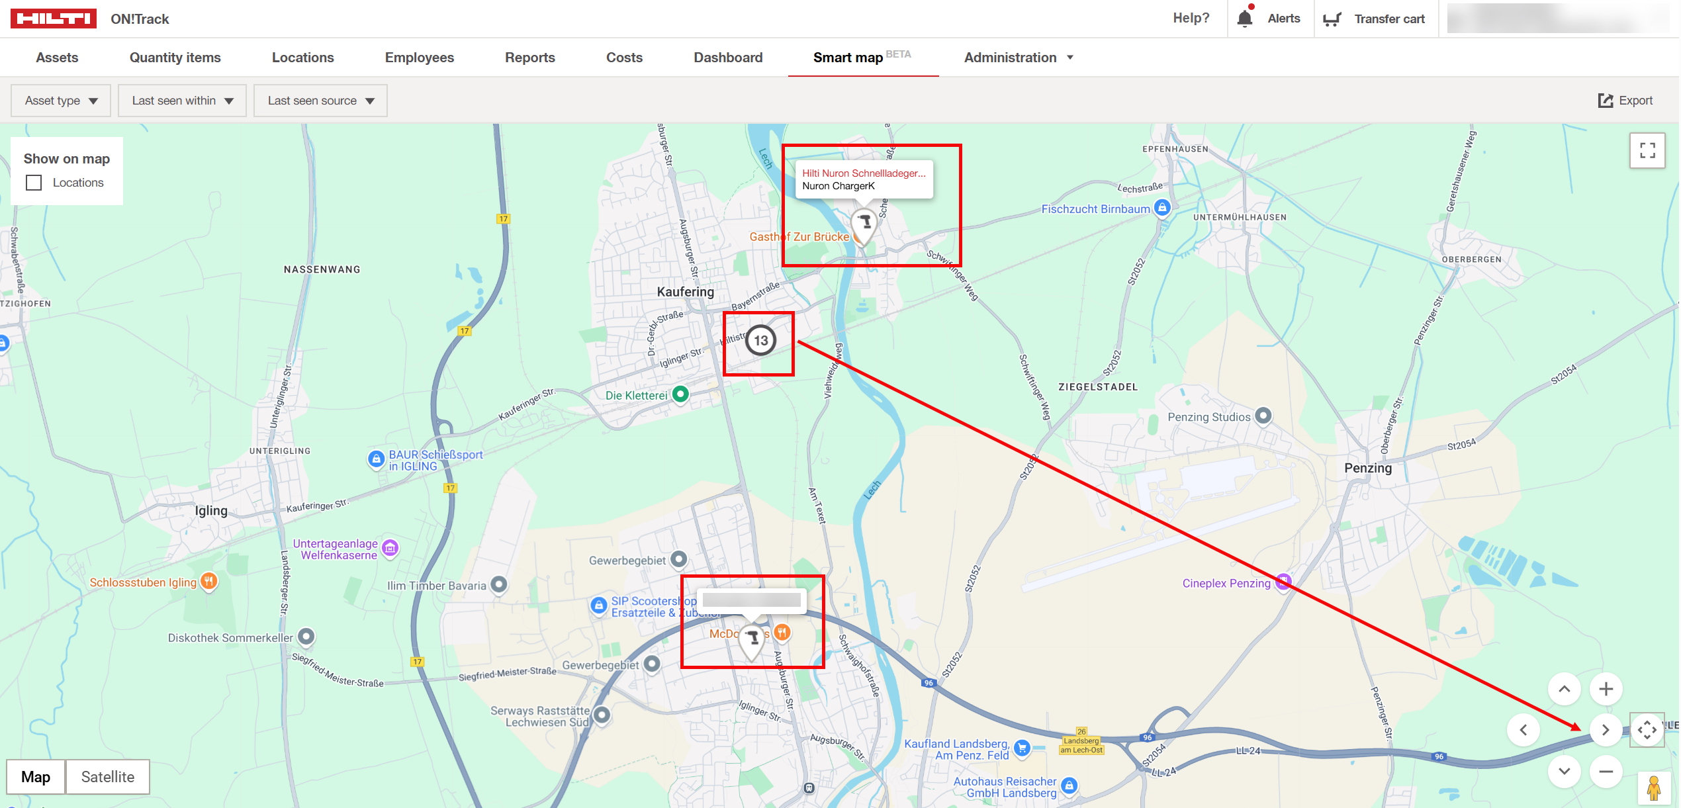Image resolution: width=1681 pixels, height=808 pixels.
Task: Open the Transfer cart icon
Action: click(1333, 18)
